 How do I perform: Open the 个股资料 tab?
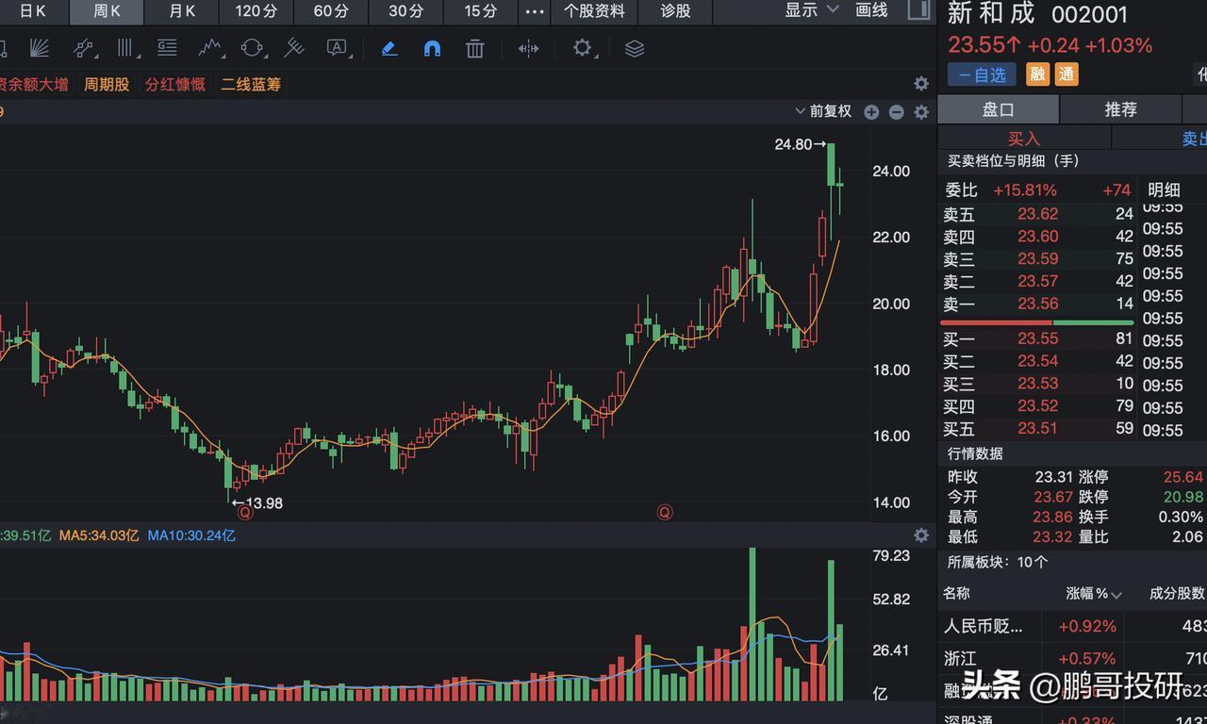pyautogui.click(x=594, y=11)
